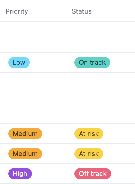
Task: Click the right edge divider of the Status header
Action: point(133,11)
